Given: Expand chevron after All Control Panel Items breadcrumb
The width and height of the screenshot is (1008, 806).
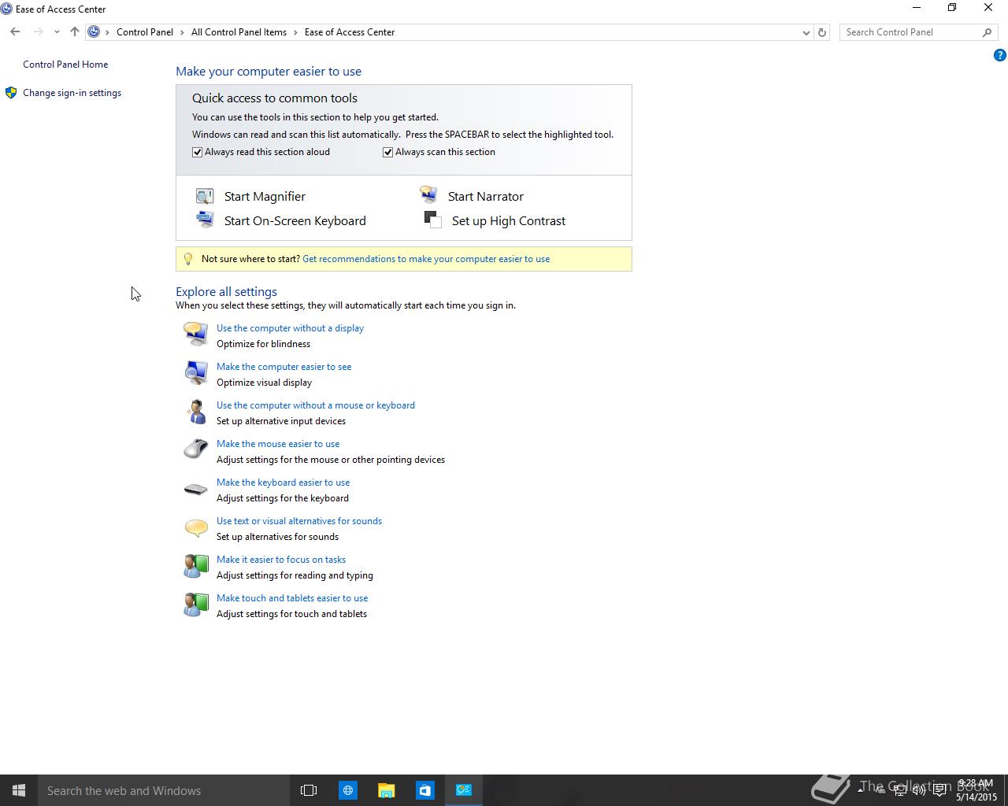Looking at the screenshot, I should point(295,32).
